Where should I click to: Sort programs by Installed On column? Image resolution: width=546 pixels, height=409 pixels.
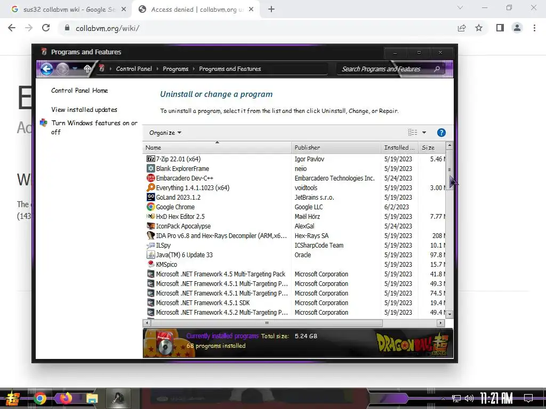click(399, 148)
